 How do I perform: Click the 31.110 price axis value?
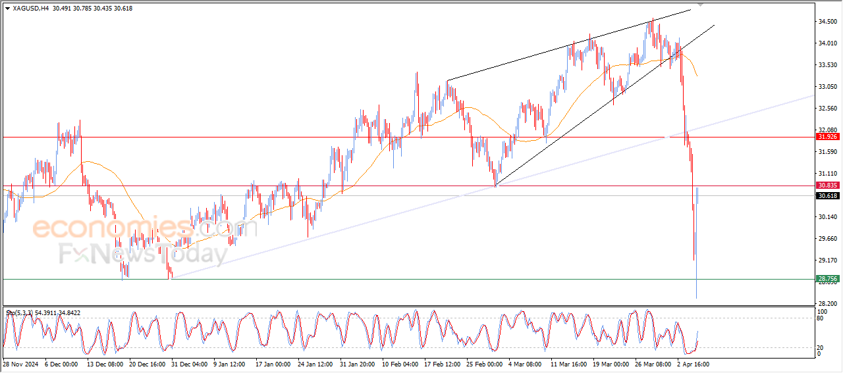click(828, 174)
